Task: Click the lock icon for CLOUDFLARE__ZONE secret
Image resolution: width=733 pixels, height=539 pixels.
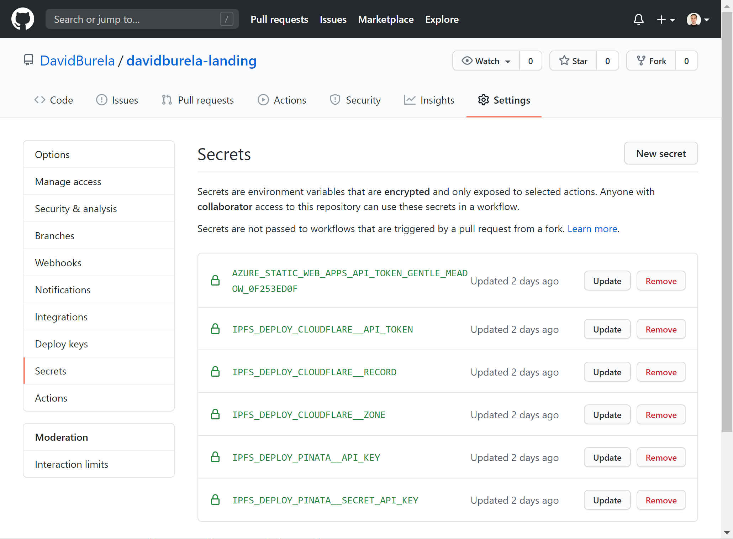Action: (215, 414)
